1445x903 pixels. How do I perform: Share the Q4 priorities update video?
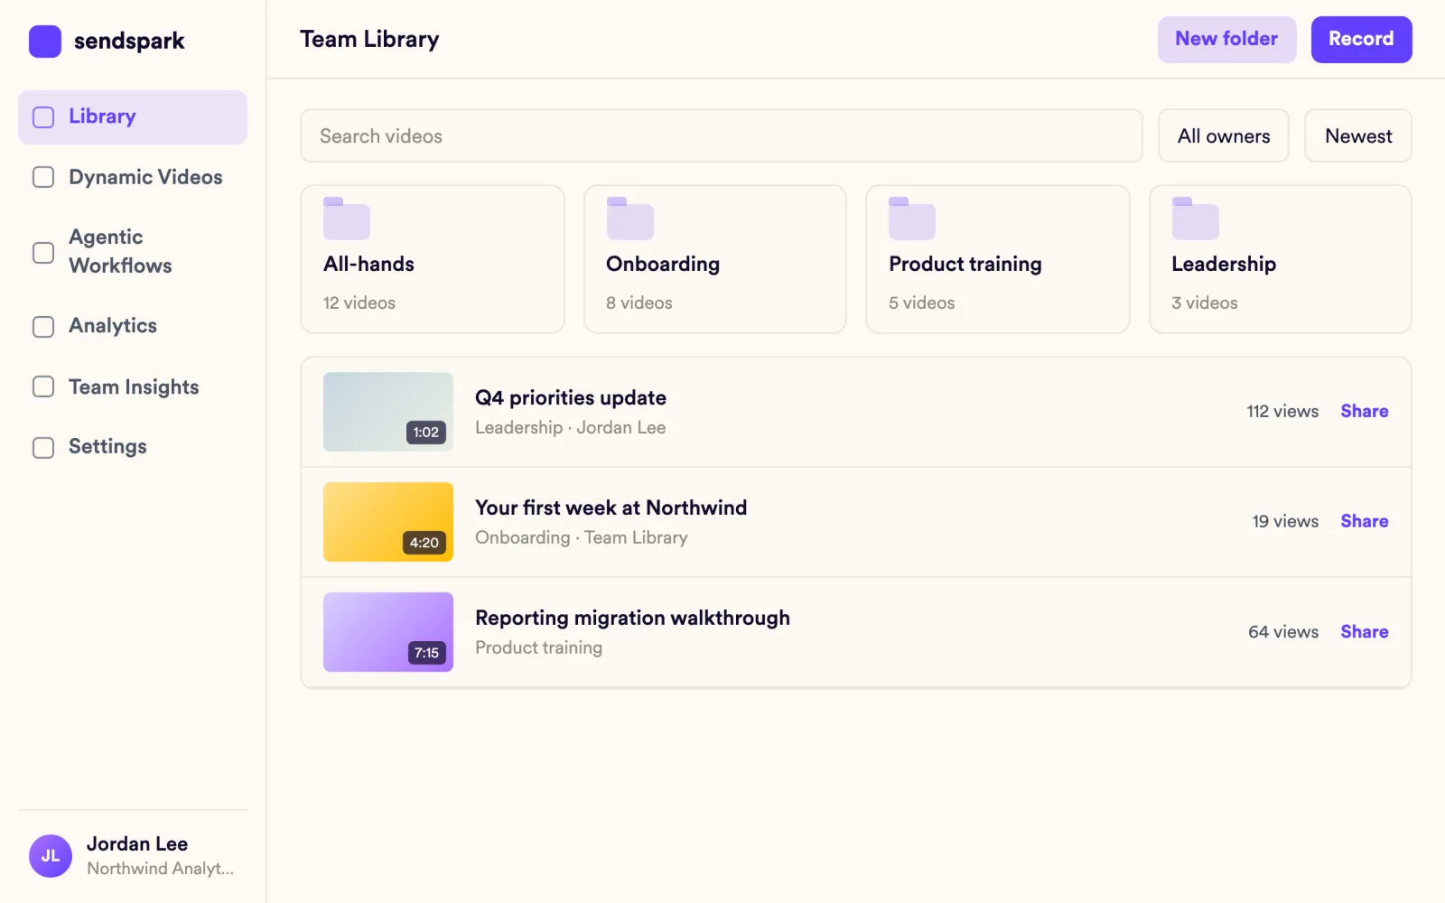pos(1365,412)
